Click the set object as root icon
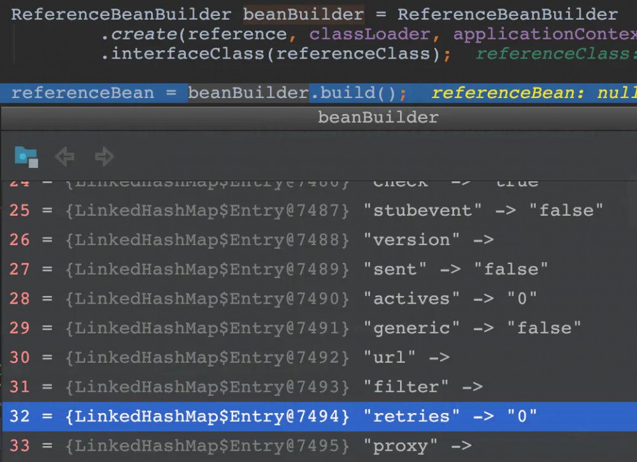 click(26, 157)
